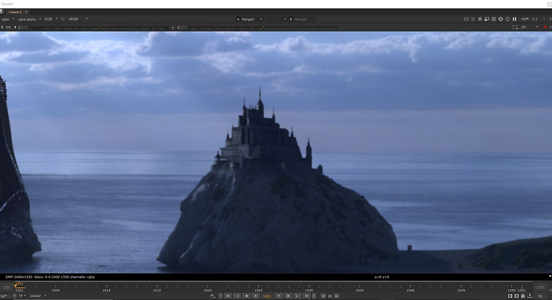
Task: Click the loop playback mode icon
Action: 212,296
